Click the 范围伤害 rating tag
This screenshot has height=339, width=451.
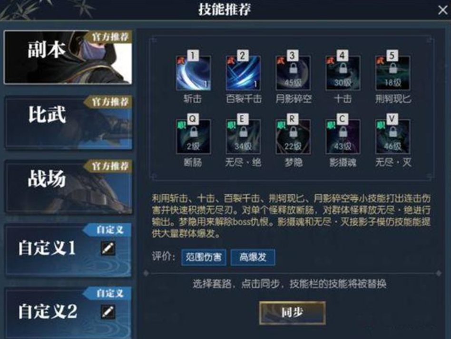(204, 257)
